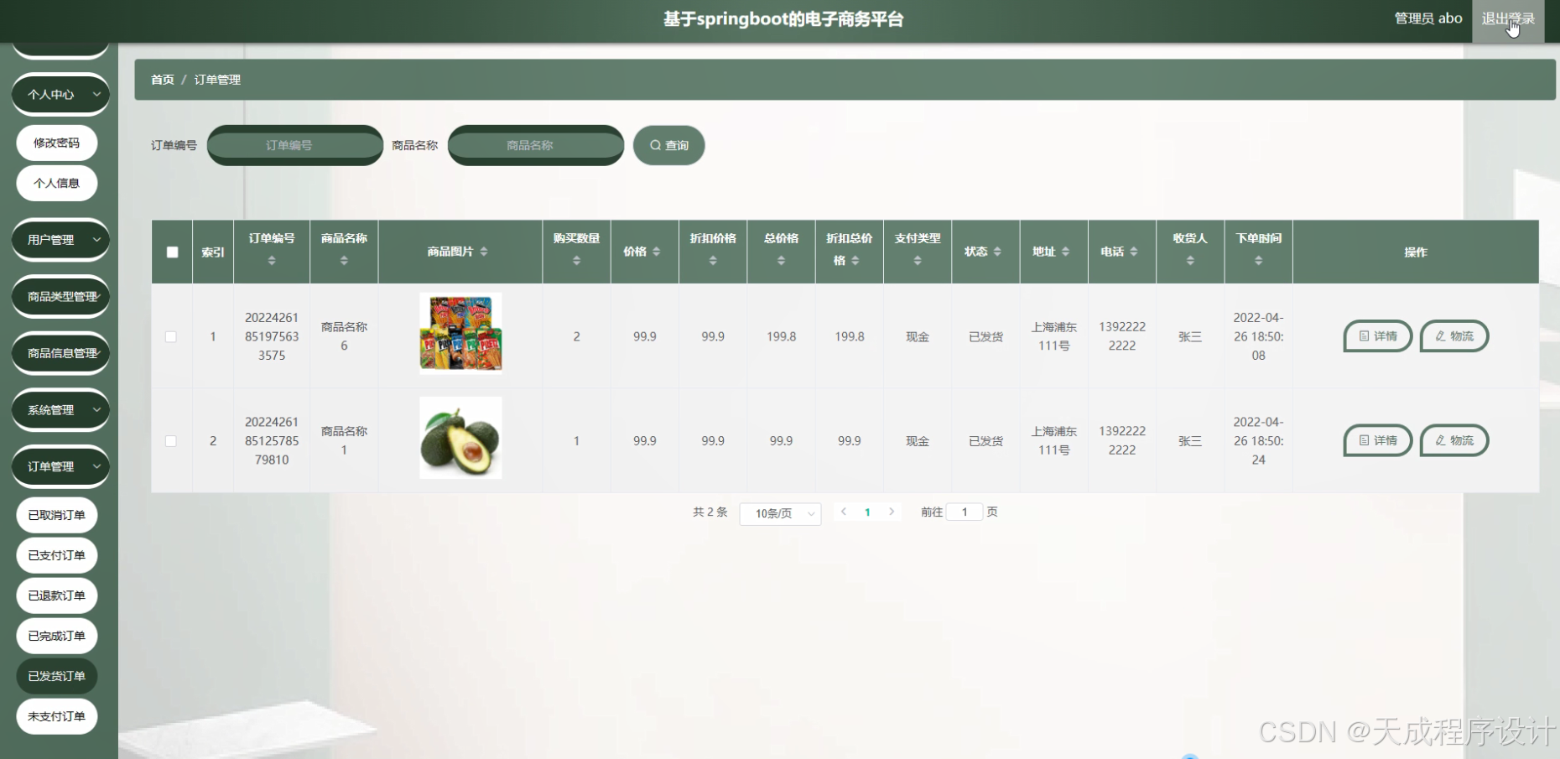1560x759 pixels.
Task: Go to next page with pagination arrow
Action: click(x=892, y=512)
